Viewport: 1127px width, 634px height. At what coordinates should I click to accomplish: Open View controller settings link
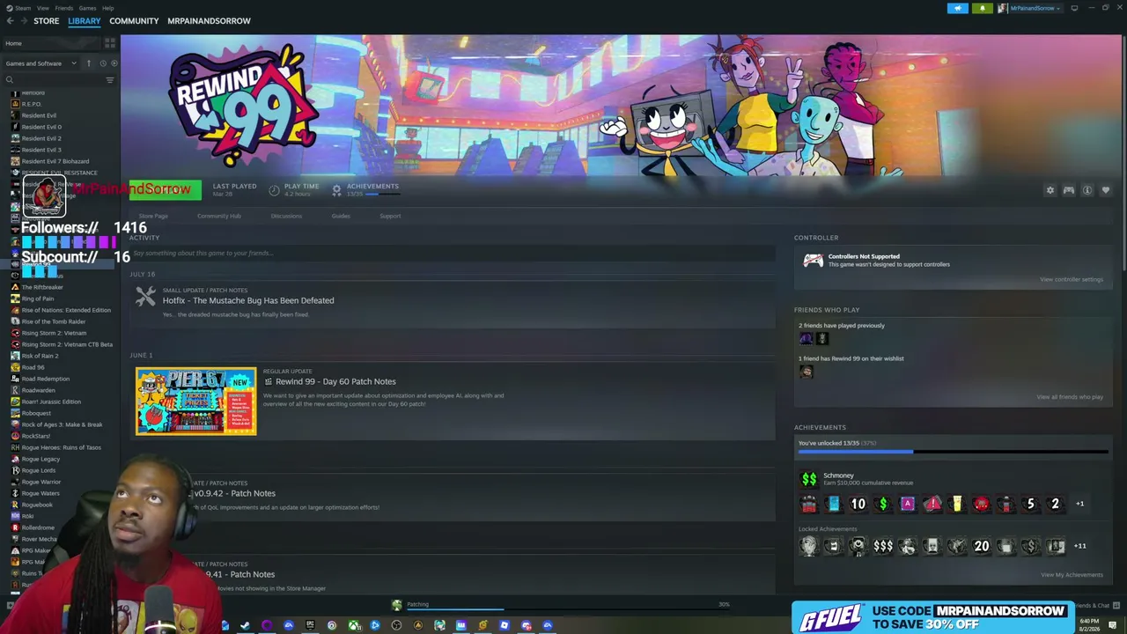1071,279
